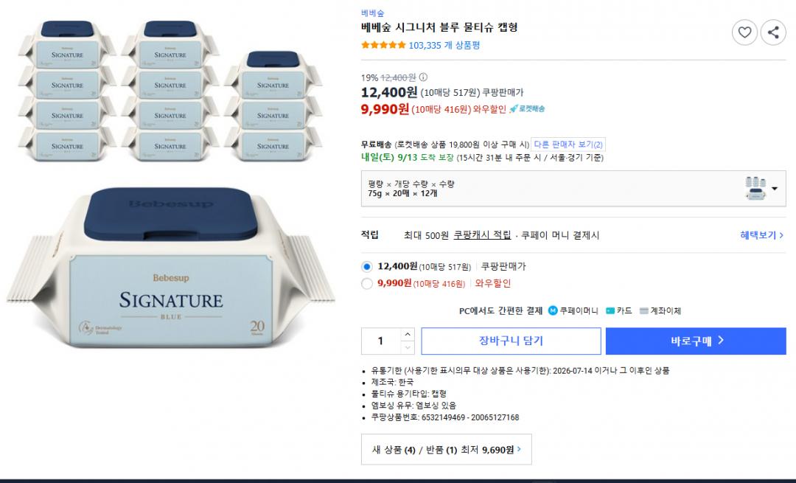
Task: Click the five-star rating icons
Action: click(x=383, y=45)
